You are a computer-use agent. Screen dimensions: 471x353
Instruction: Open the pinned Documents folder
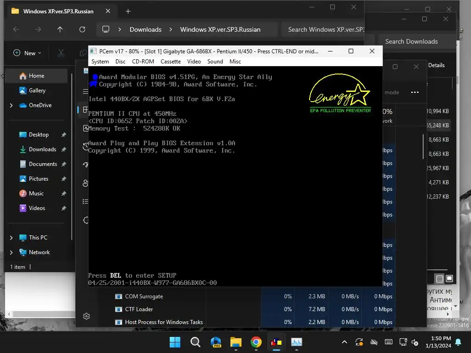[x=43, y=164]
